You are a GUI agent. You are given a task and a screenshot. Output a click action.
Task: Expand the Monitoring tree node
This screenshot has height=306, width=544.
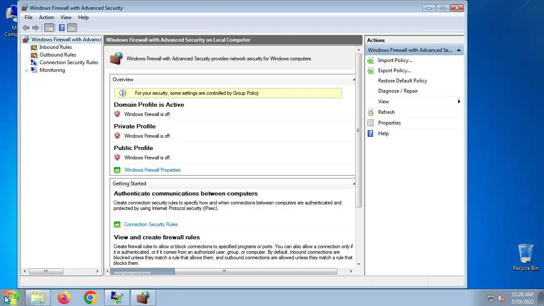pyautogui.click(x=26, y=71)
